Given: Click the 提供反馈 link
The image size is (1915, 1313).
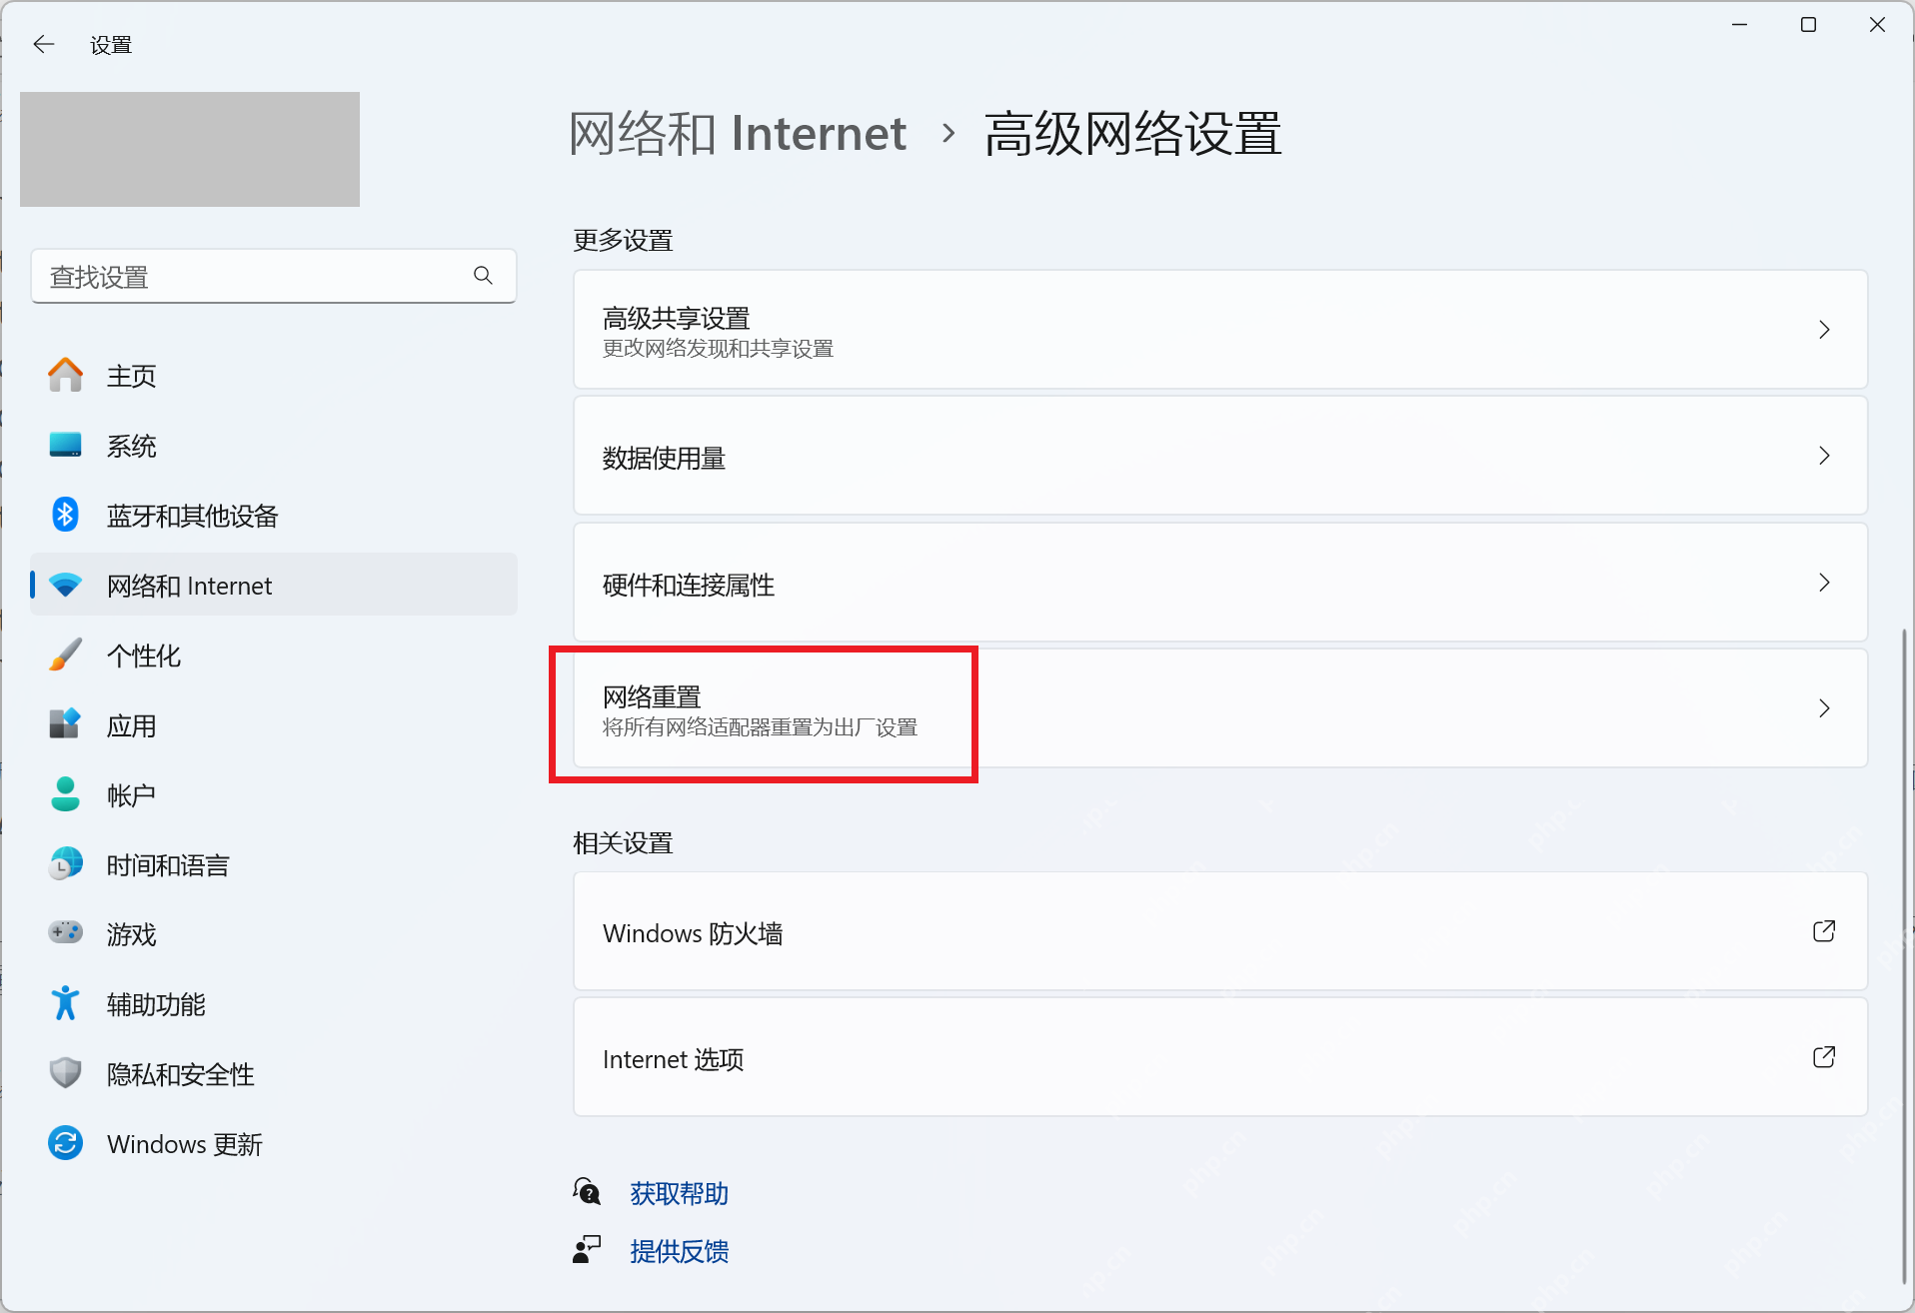Looking at the screenshot, I should 680,1251.
